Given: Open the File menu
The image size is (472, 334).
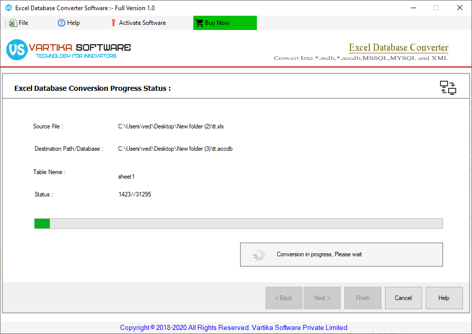Looking at the screenshot, I should (x=19, y=23).
